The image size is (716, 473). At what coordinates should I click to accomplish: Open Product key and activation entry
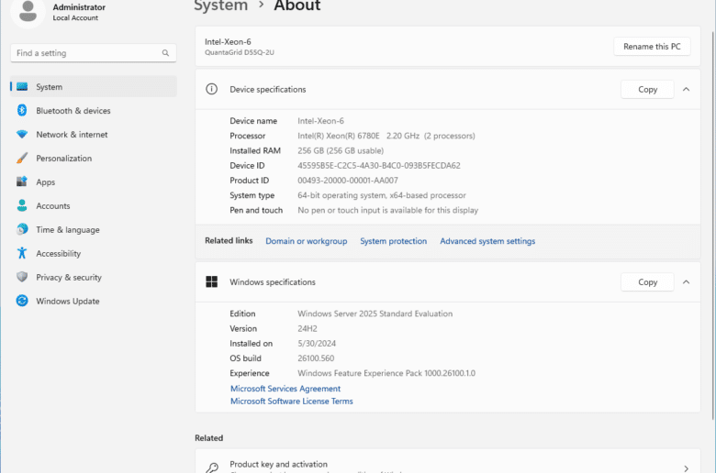pyautogui.click(x=448, y=462)
